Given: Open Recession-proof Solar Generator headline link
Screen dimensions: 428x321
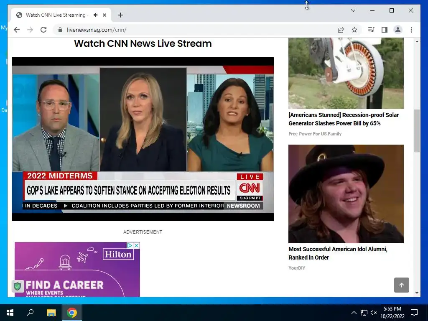Looking at the screenshot, I should 344,119.
